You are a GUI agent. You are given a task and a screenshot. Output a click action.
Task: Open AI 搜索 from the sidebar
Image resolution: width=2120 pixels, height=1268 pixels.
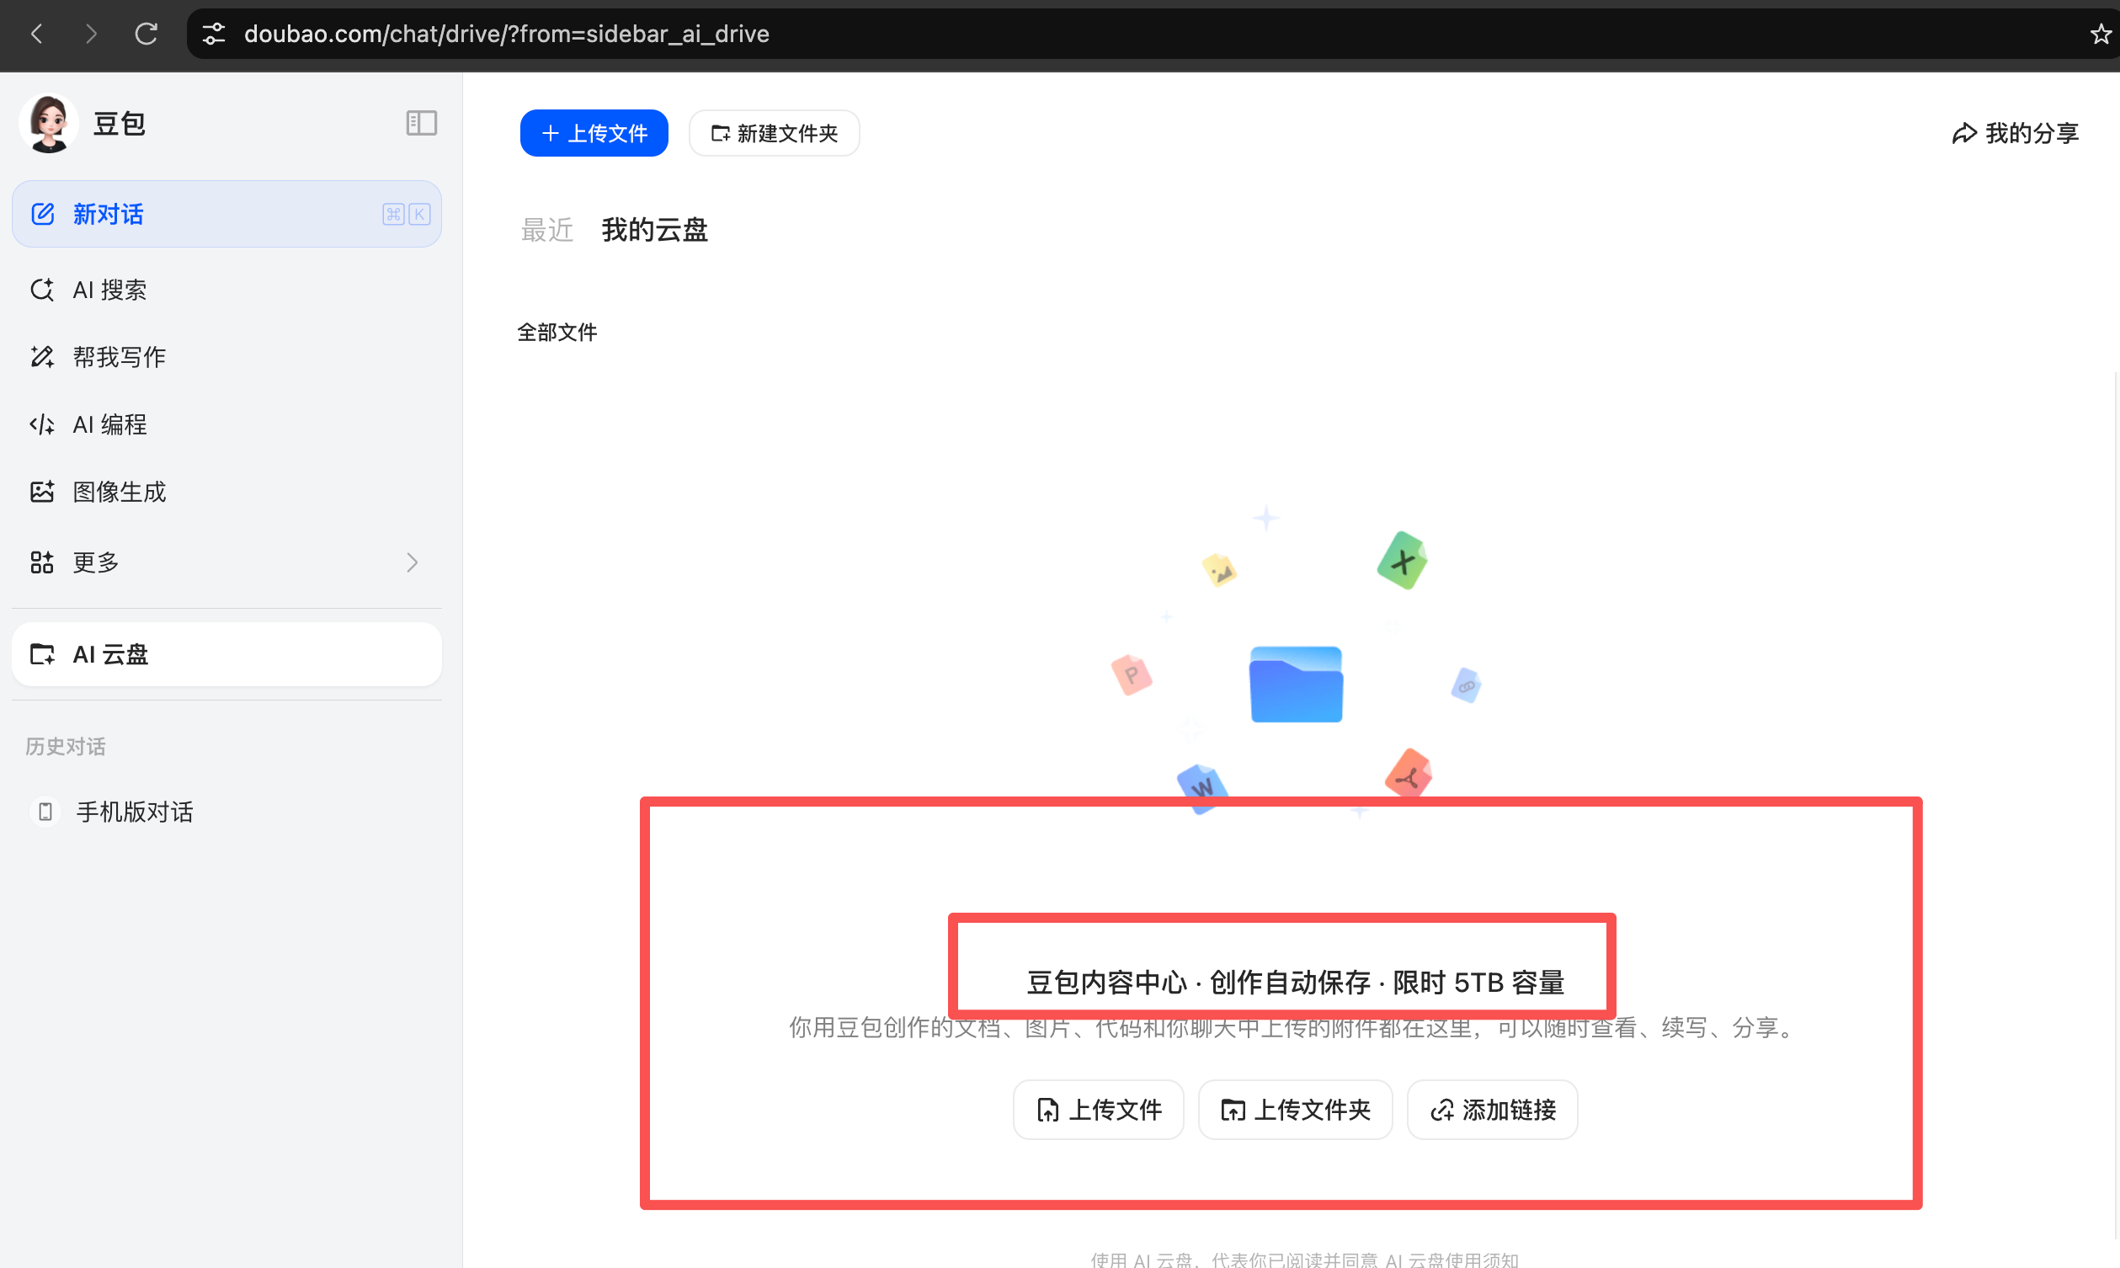[x=226, y=290]
